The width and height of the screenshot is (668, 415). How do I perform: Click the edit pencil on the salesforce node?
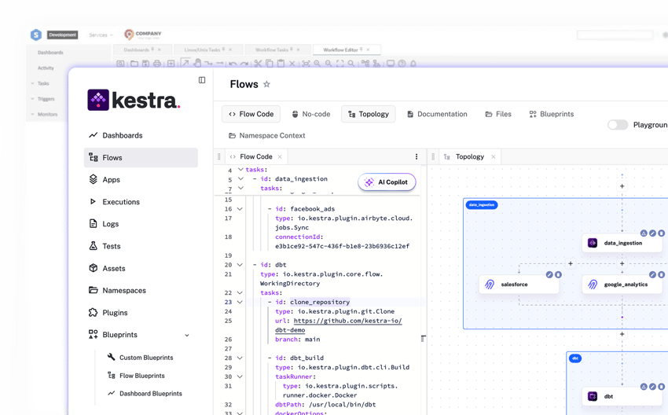pos(549,275)
